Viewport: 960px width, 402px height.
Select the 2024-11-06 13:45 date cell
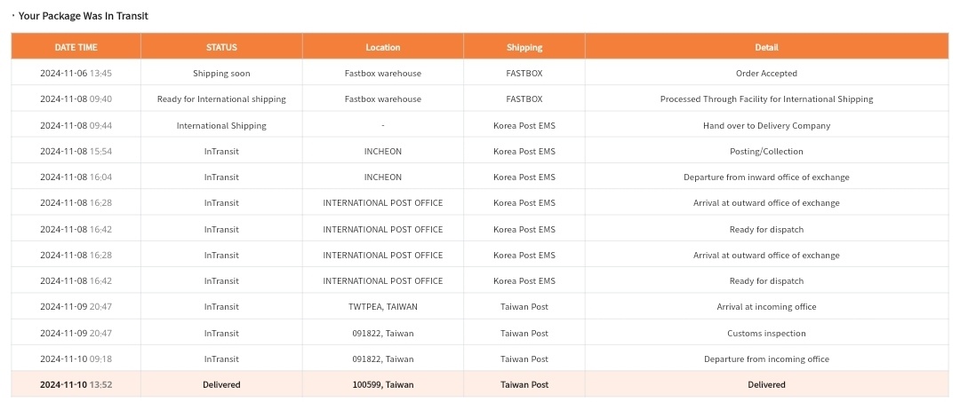(x=76, y=74)
